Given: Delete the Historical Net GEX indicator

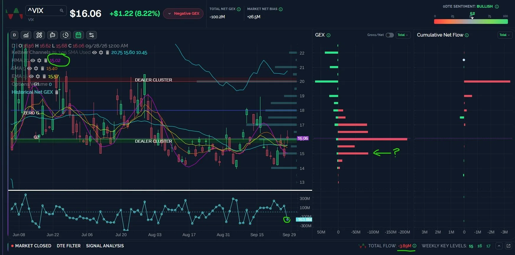Looking at the screenshot, I should [x=57, y=92].
